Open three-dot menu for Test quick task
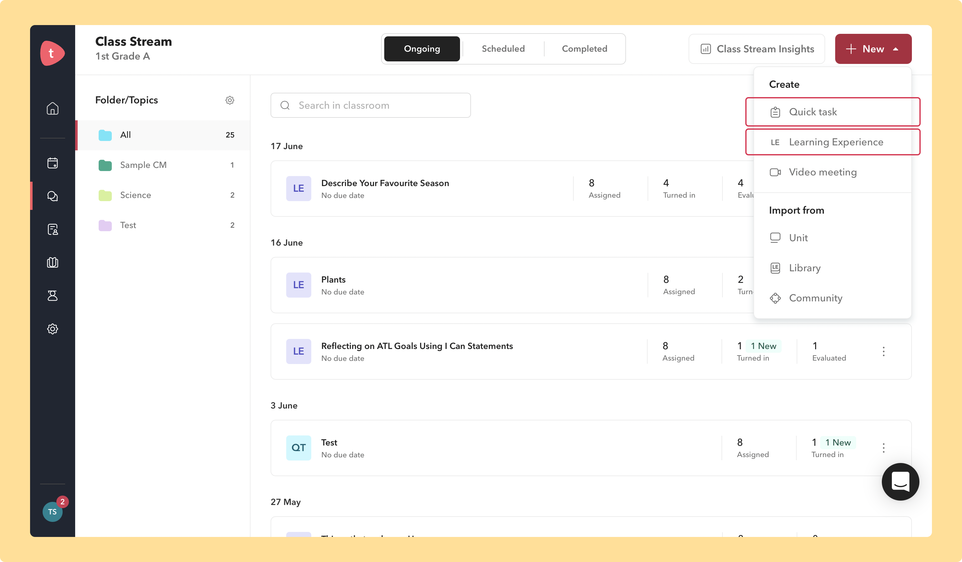 (x=883, y=448)
